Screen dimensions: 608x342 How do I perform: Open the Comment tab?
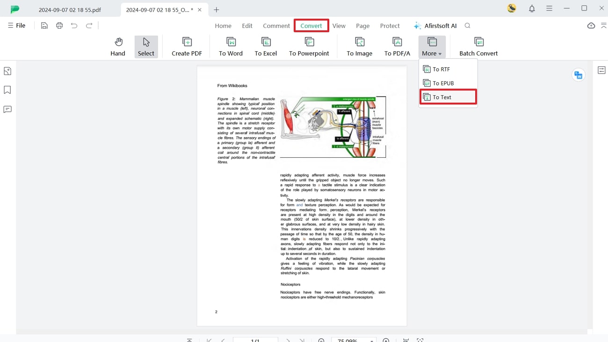point(276,26)
